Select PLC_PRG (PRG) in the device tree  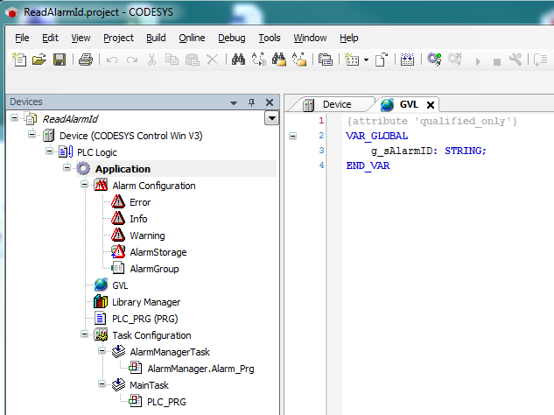pos(145,319)
